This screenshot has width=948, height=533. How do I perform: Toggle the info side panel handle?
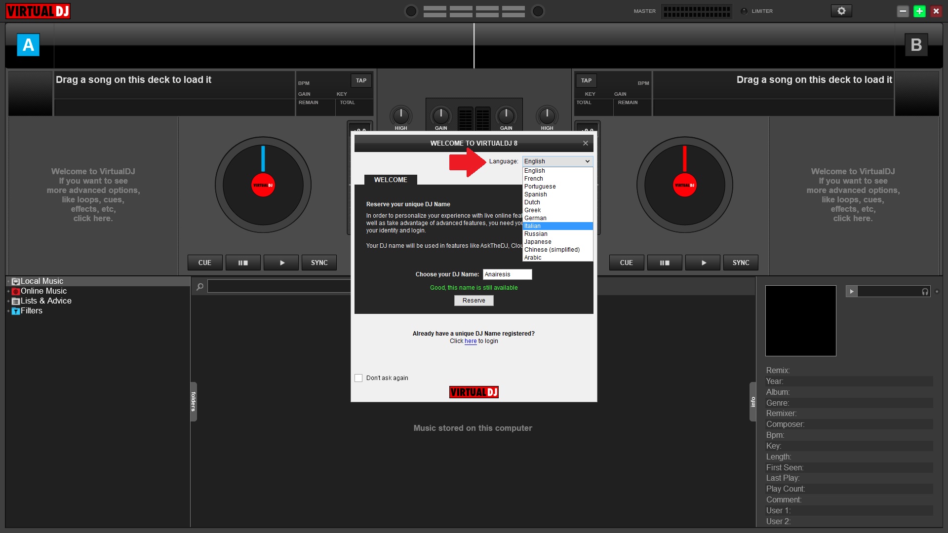(753, 401)
